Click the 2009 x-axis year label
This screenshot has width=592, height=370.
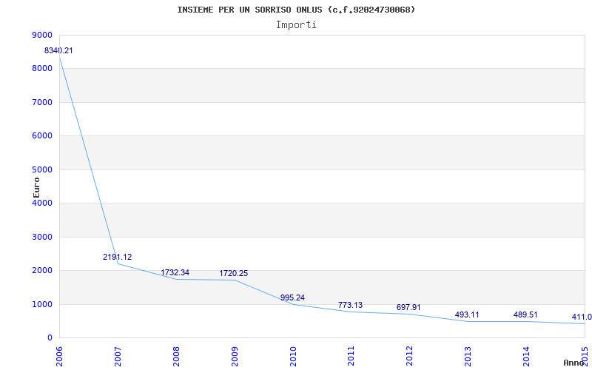tap(235, 357)
